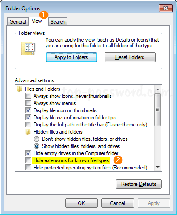Click the Hidden files and folders icon

pyautogui.click(x=28, y=132)
